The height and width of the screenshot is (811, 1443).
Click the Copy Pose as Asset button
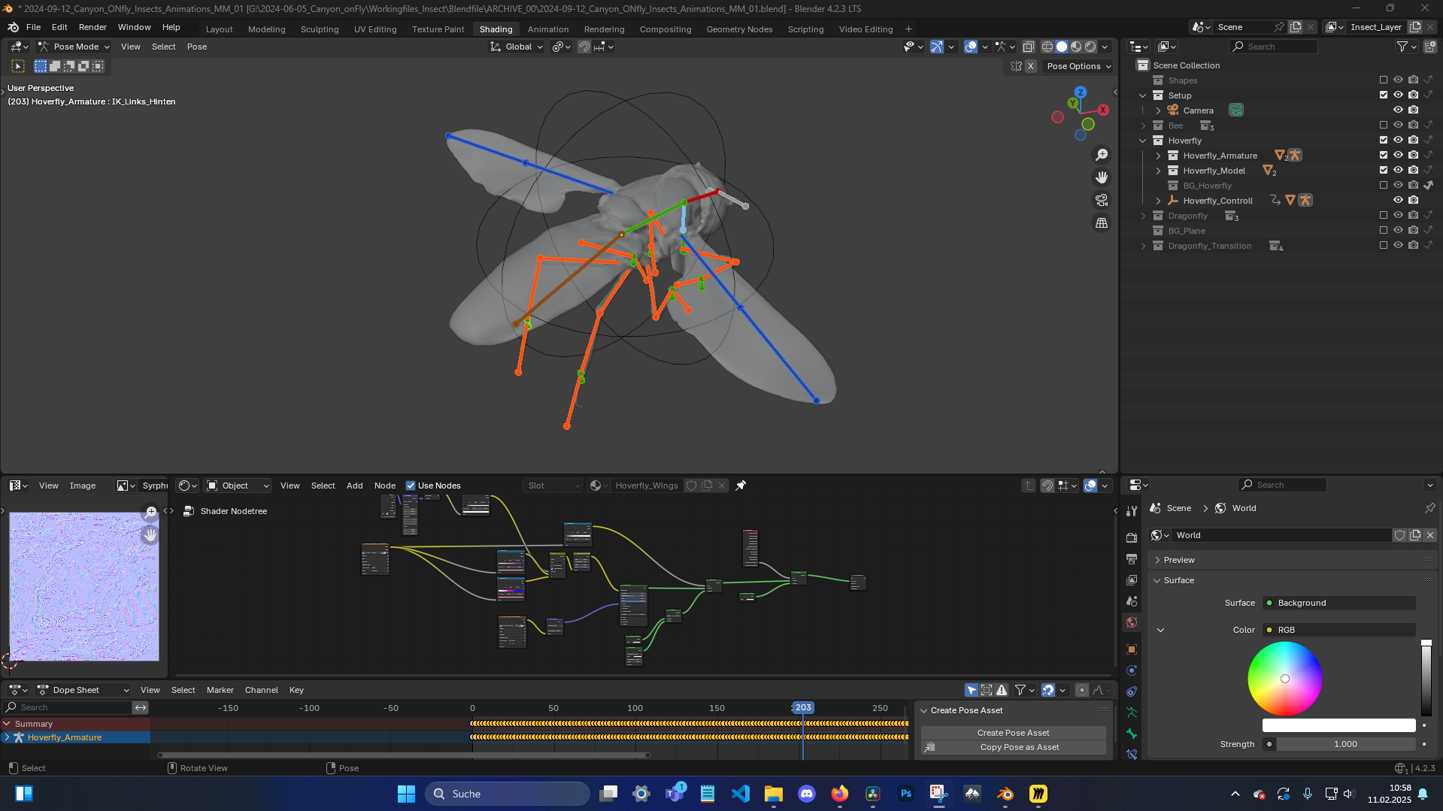tap(1013, 747)
